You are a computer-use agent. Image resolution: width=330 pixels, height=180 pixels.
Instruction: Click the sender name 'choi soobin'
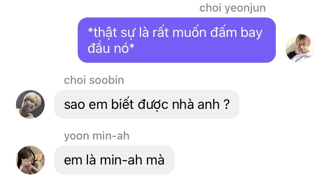(x=94, y=80)
